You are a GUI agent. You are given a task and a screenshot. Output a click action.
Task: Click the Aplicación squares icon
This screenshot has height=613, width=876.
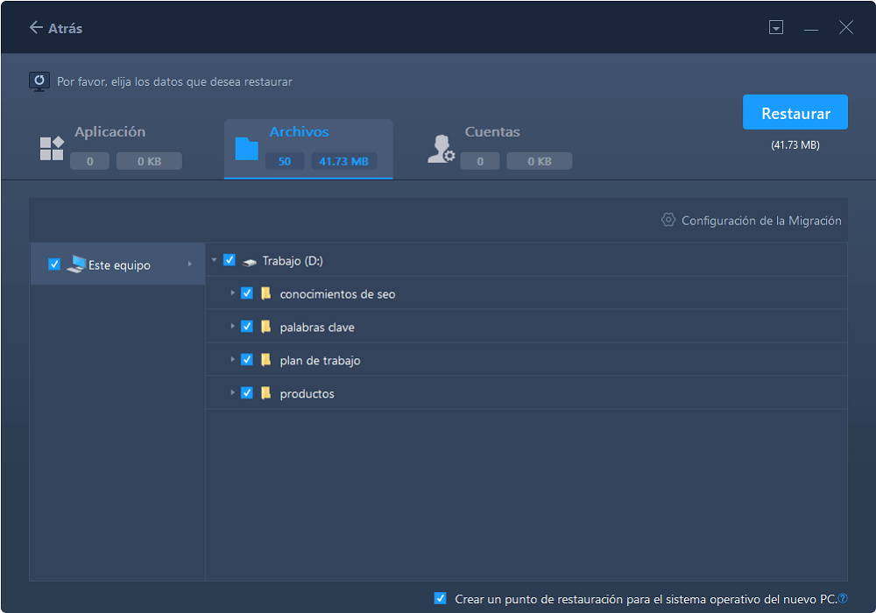pos(52,149)
